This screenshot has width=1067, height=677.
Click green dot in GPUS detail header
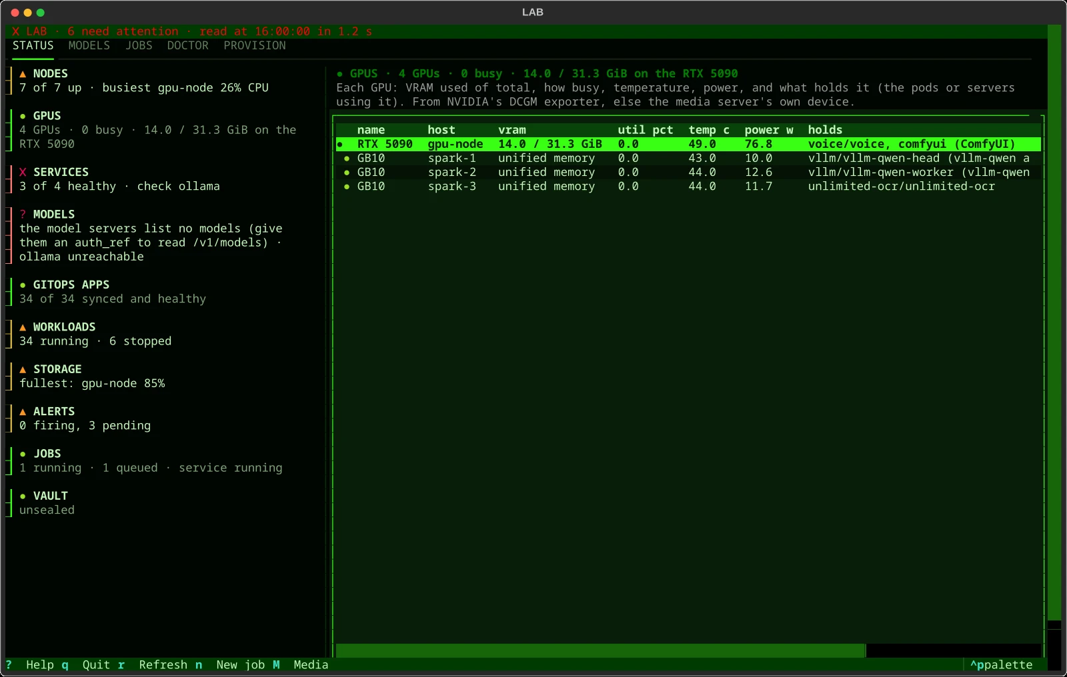(339, 74)
